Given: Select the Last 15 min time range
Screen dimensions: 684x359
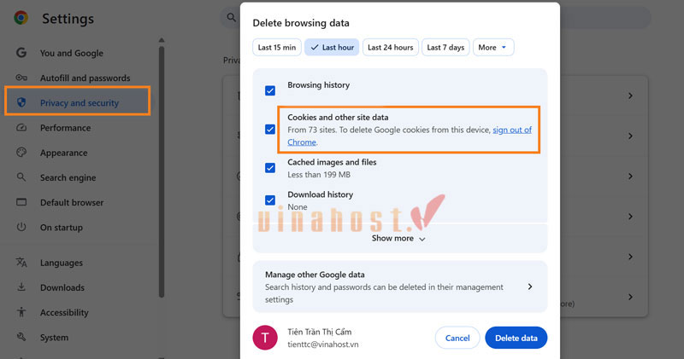Looking at the screenshot, I should click(276, 48).
